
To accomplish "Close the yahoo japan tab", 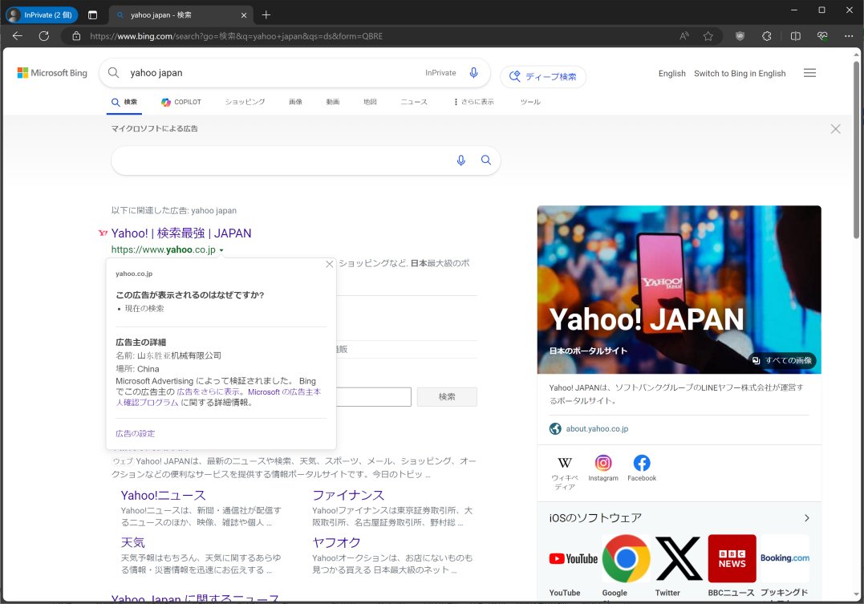I will pos(244,15).
